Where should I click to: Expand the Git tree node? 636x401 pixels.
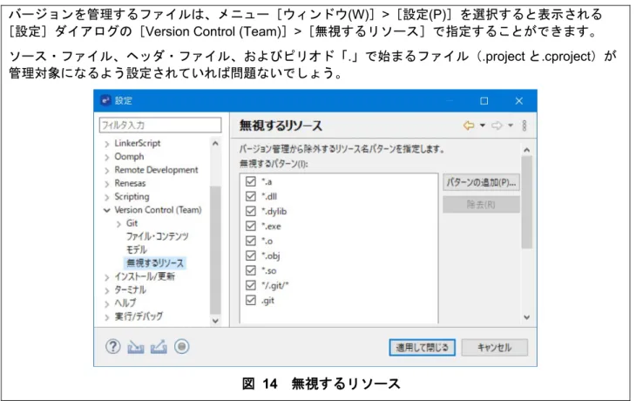(x=118, y=224)
